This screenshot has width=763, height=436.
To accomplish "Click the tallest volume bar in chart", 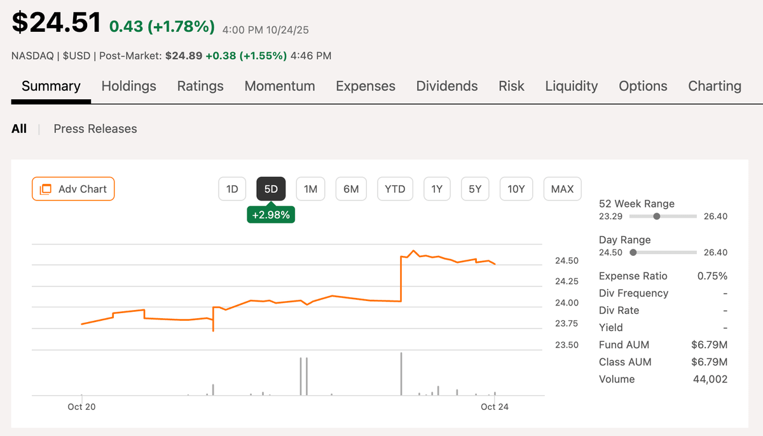I will (x=401, y=374).
